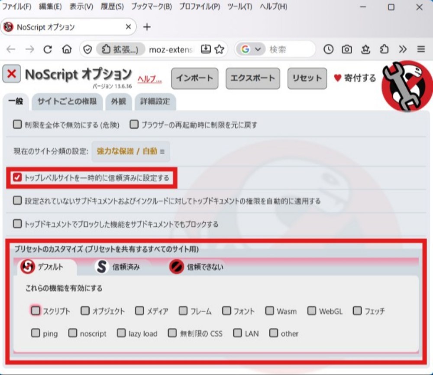The image size is (433, 375).
Task: Enable the メディア checkbox
Action: 139,311
